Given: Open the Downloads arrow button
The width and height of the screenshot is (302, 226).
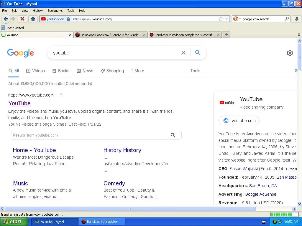Looking at the screenshot, I should click(x=297, y=19).
